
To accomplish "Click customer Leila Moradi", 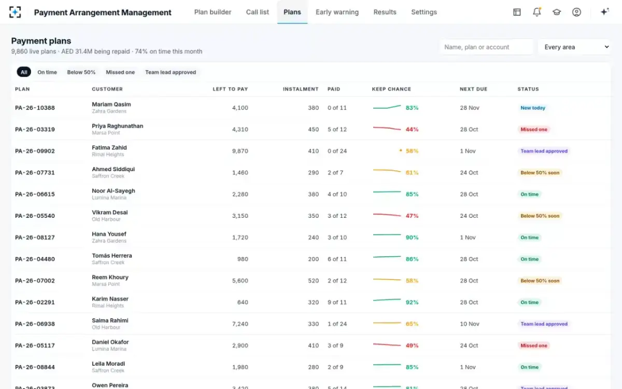I will click(x=108, y=364).
